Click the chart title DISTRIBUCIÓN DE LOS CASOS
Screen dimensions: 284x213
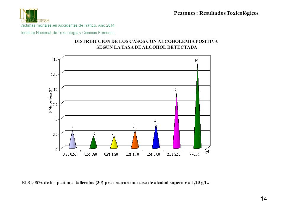[x=146, y=44]
